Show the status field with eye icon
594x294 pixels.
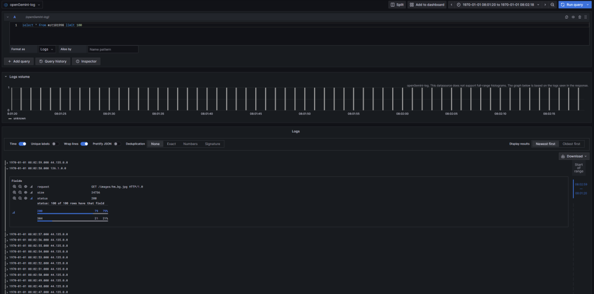[x=25, y=198]
